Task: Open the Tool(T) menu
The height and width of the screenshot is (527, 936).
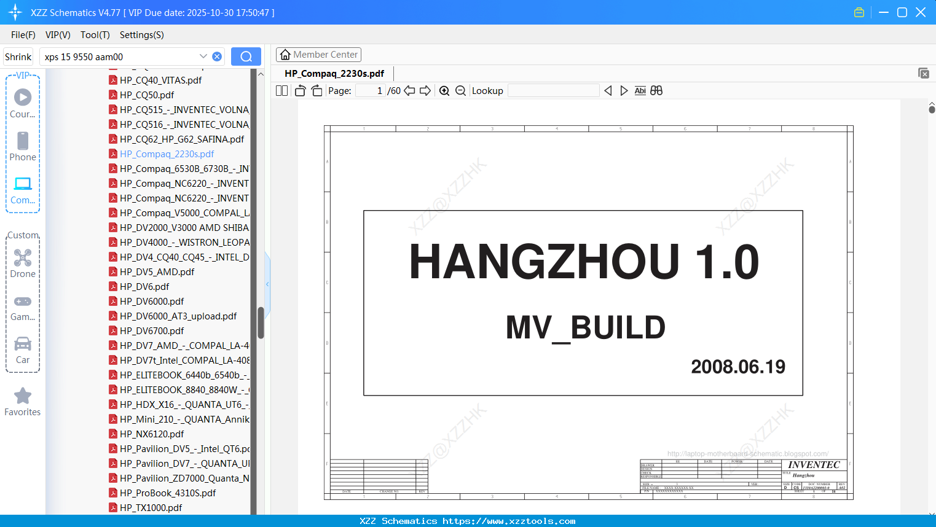Action: (x=95, y=35)
